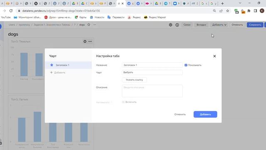Open the Связи button
The height and width of the screenshot is (150, 266).
point(187,25)
